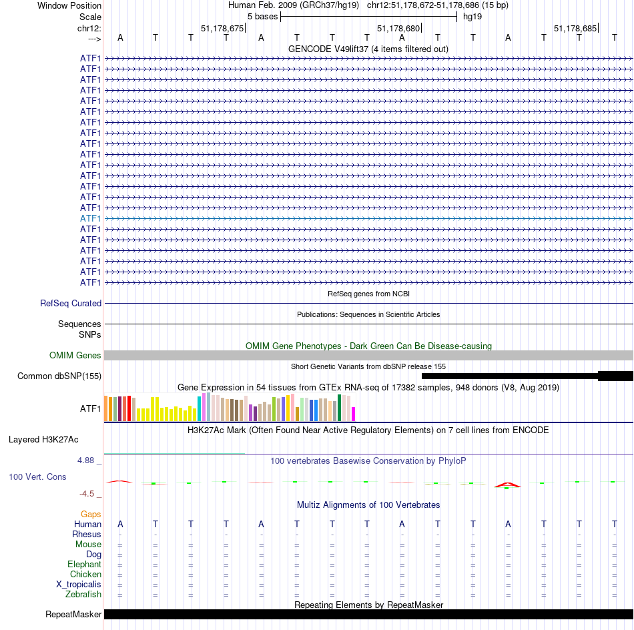
Task: Click the magenta last bar of the GTEx chart
Action: click(353, 414)
